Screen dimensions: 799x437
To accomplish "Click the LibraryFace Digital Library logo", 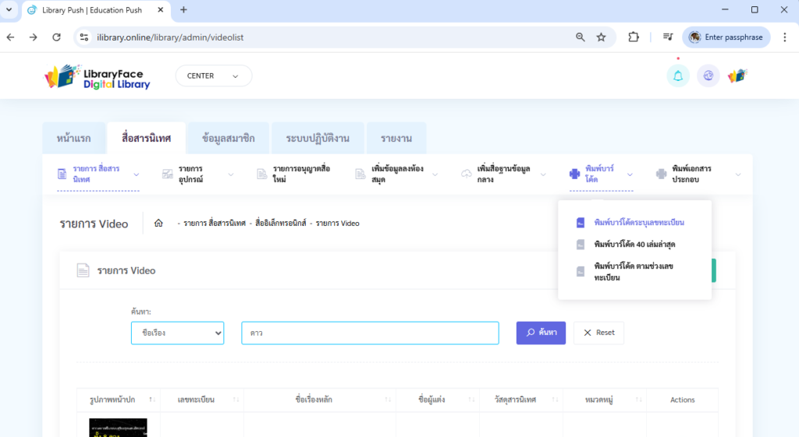I will [x=98, y=76].
